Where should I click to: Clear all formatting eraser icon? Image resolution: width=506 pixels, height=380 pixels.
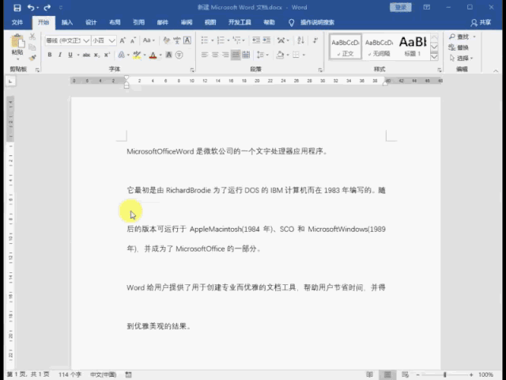167,40
